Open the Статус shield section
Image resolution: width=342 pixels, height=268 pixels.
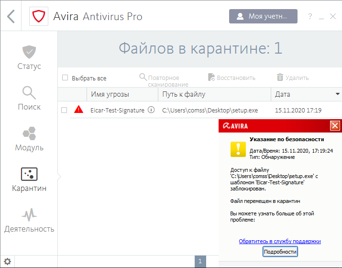(x=29, y=57)
